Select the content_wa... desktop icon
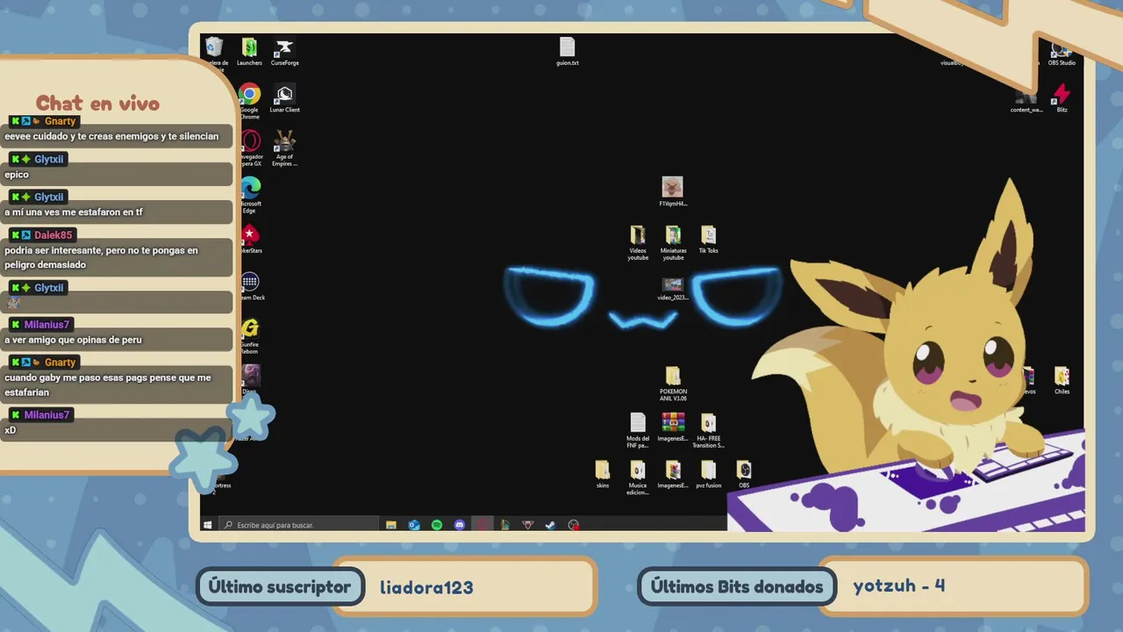The height and width of the screenshot is (632, 1123). coord(1026,100)
